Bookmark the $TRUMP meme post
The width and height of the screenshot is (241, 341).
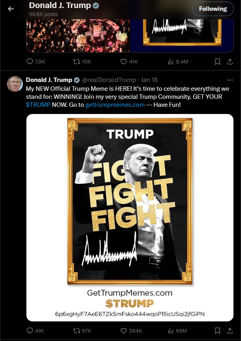(x=217, y=331)
